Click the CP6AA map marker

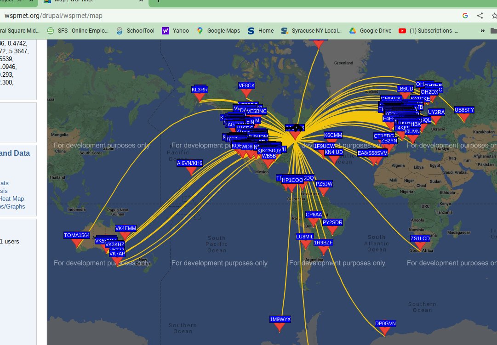(x=314, y=220)
